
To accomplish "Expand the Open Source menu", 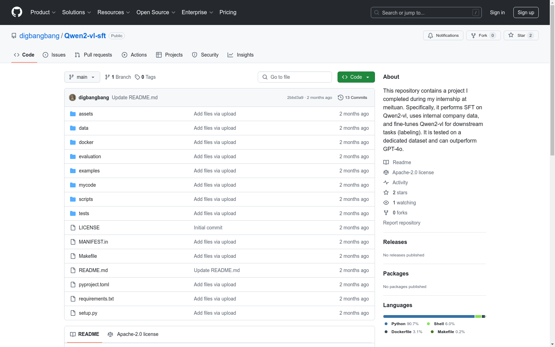I will coord(156,12).
